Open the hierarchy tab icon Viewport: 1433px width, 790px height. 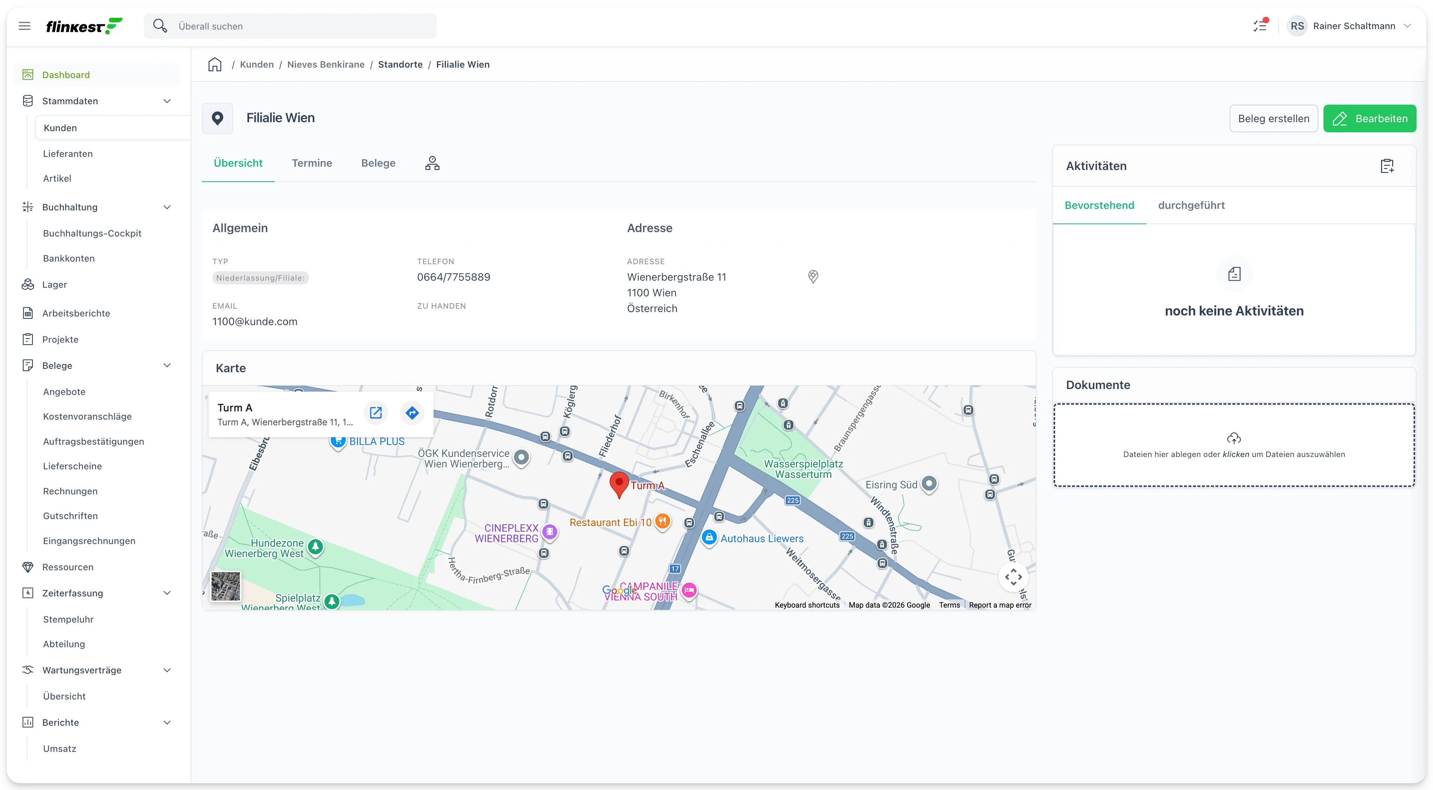432,163
